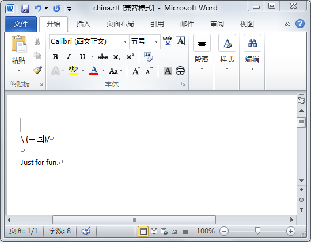Click the vertical scrollbar up arrow
The image size is (311, 242).
(301, 111)
